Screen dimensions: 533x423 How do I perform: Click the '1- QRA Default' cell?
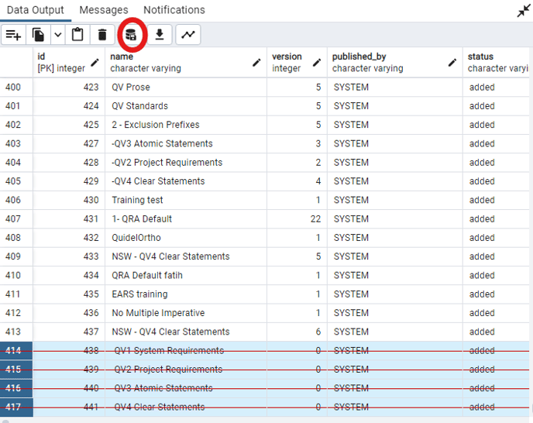(x=186, y=219)
